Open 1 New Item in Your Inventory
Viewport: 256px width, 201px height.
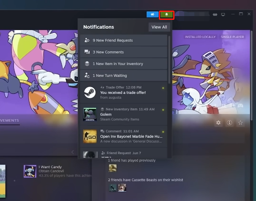coord(124,64)
